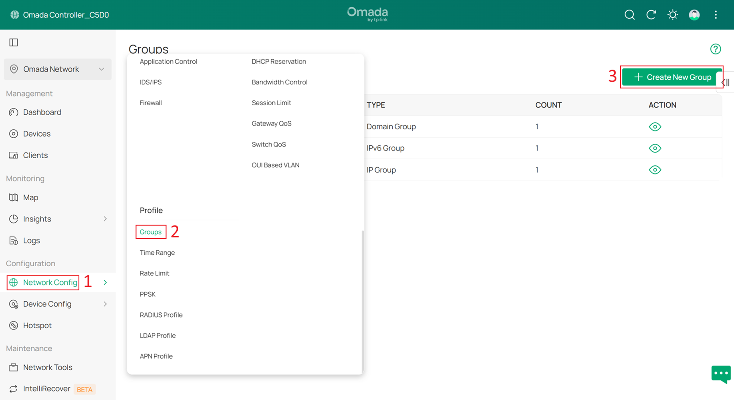Open the Logs page
This screenshot has height=400, width=734.
pyautogui.click(x=32, y=240)
